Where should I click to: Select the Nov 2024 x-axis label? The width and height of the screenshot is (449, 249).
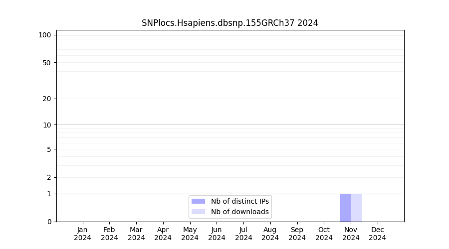(x=351, y=234)
